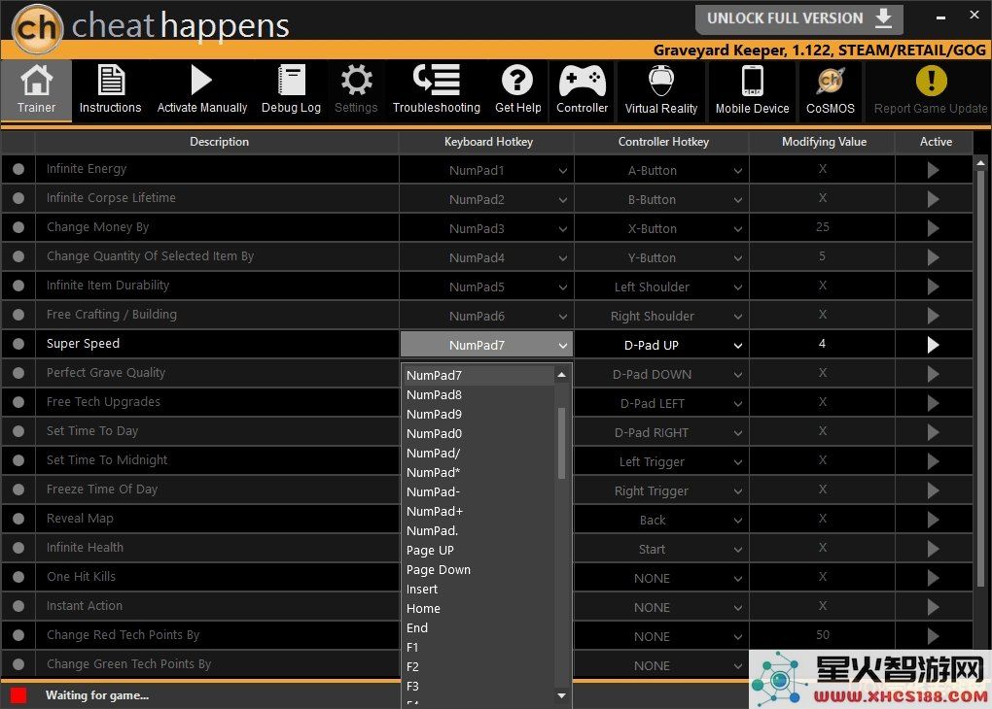Activate the One Hit Kills arrow
The height and width of the screenshot is (709, 992).
point(934,578)
